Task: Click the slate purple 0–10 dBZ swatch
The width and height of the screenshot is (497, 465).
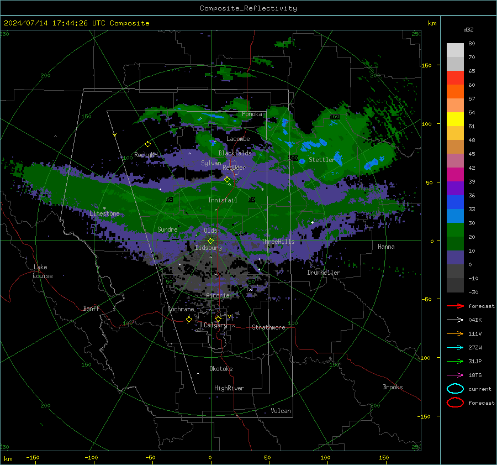Action: click(x=455, y=258)
